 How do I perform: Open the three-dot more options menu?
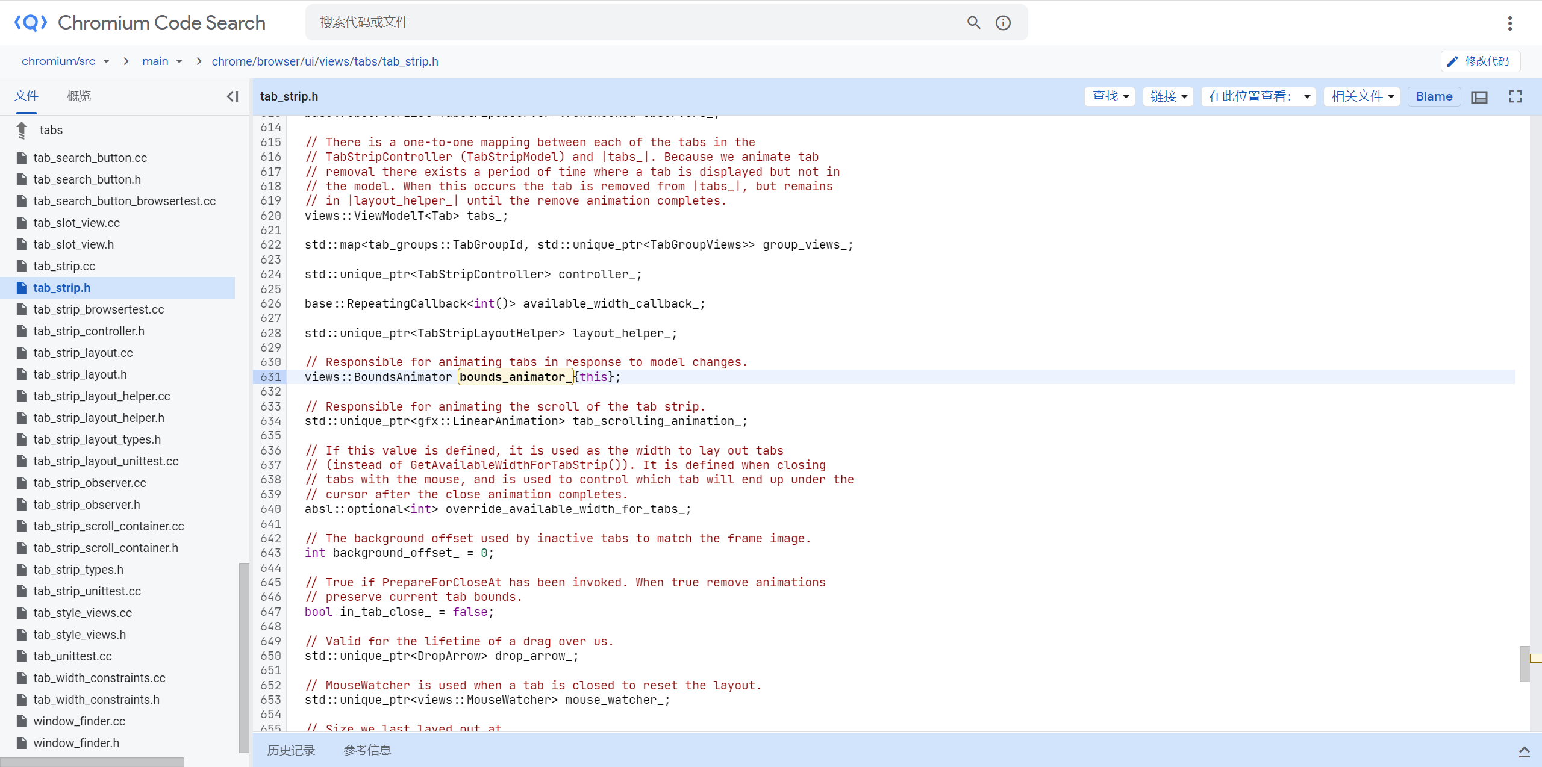(1509, 23)
